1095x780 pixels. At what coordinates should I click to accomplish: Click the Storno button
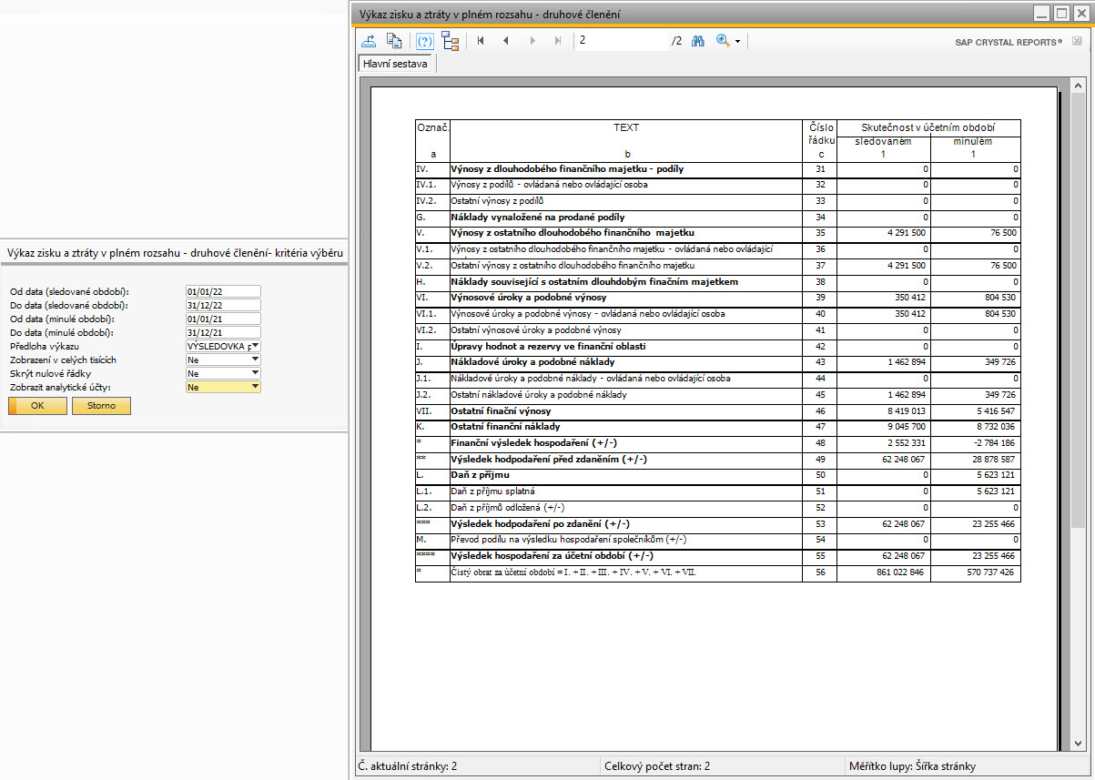click(x=101, y=406)
